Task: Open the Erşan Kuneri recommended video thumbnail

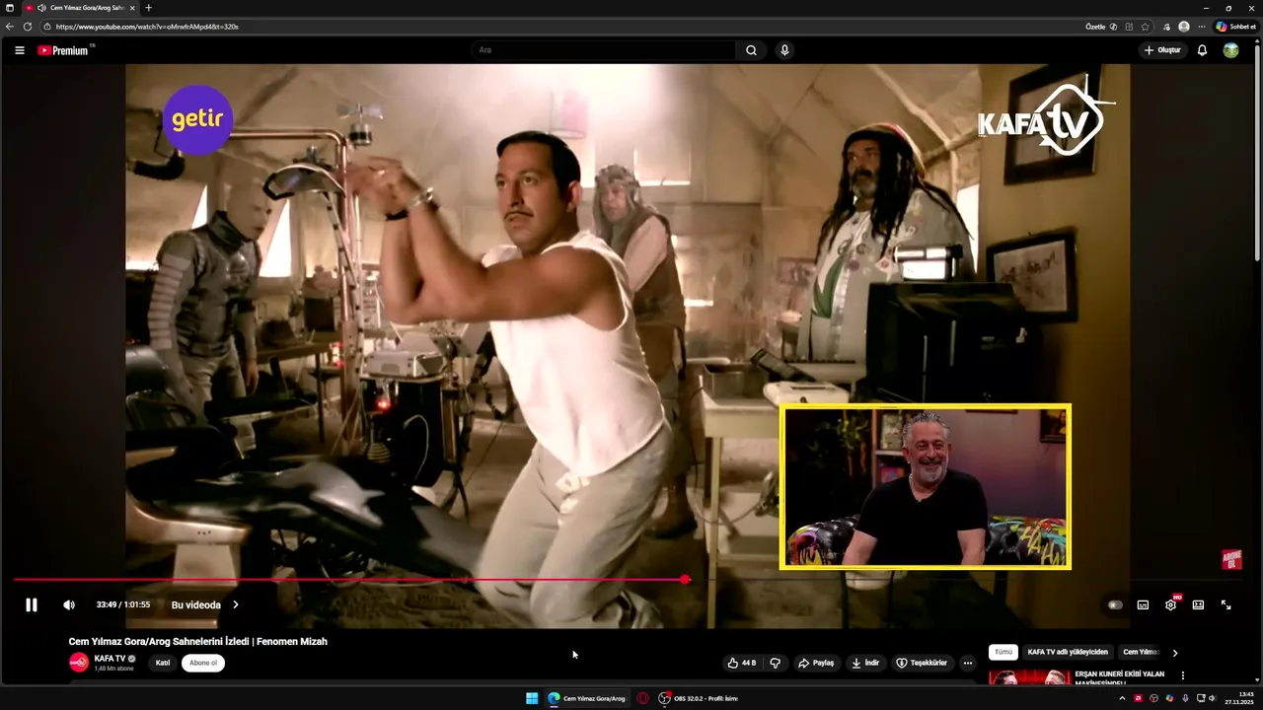Action: (1029, 676)
